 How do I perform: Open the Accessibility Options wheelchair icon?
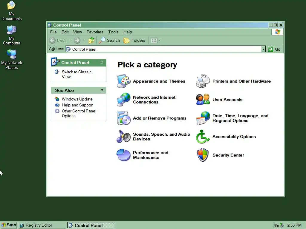[203, 137]
